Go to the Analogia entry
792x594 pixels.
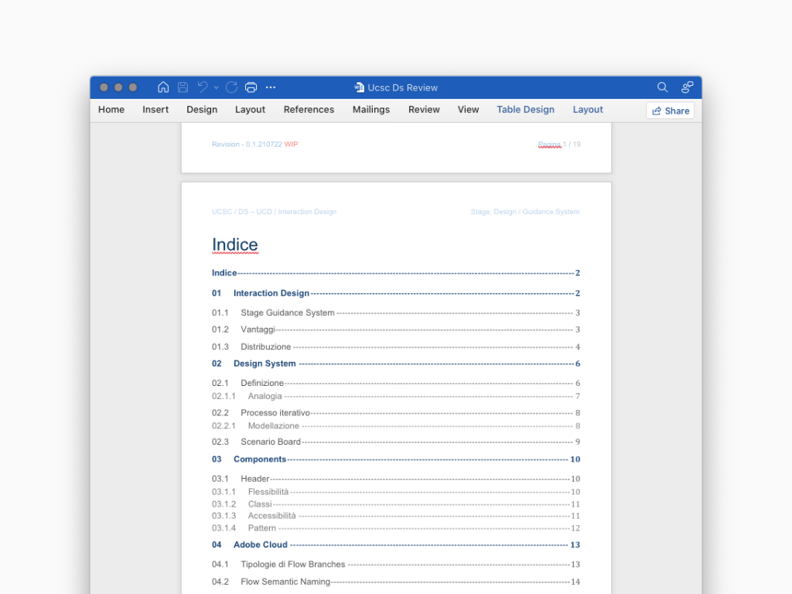(395, 396)
